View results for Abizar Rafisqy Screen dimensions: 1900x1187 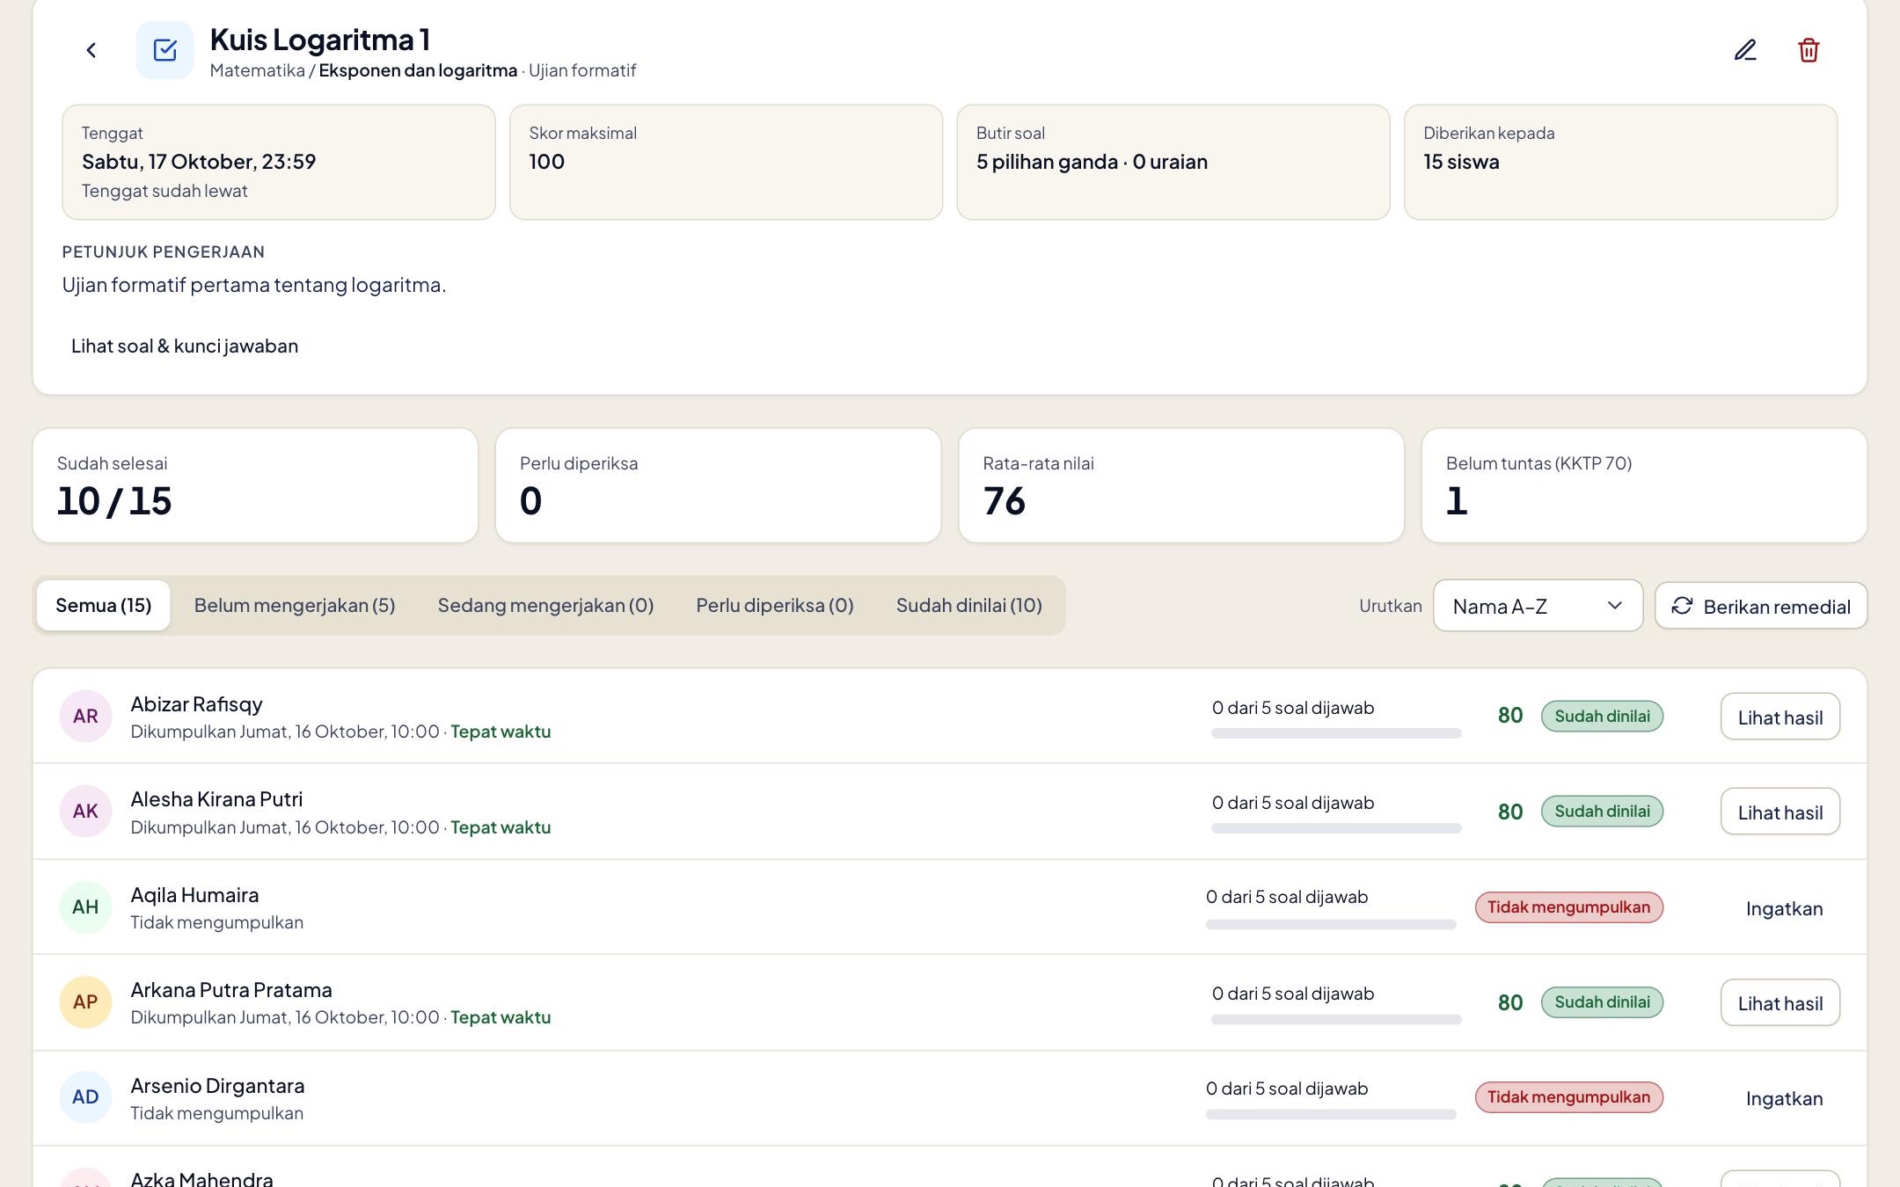(x=1780, y=717)
